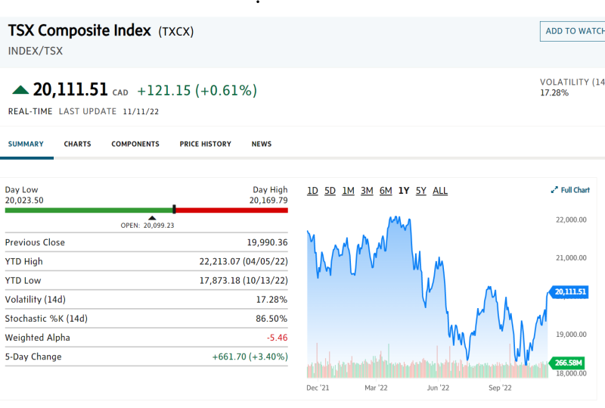Click the red segment of day range bar
Viewport: 605px width, 408px height.
tap(232, 210)
